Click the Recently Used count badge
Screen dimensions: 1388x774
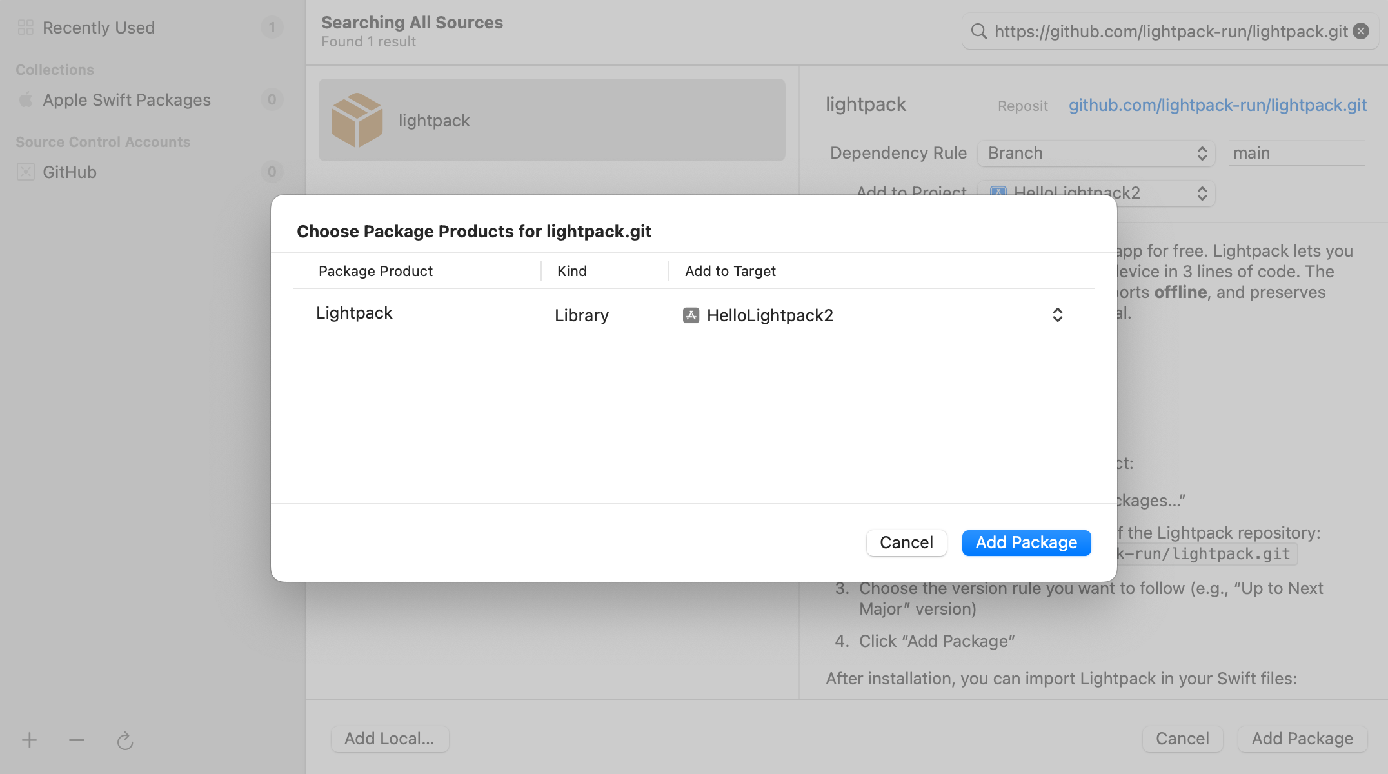tap(272, 28)
